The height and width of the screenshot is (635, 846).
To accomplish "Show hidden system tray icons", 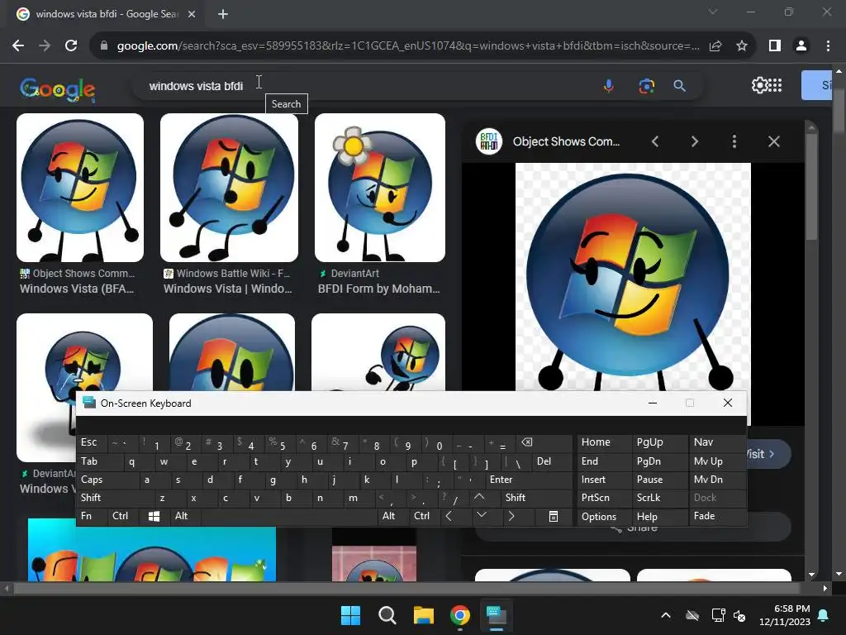I will (666, 615).
